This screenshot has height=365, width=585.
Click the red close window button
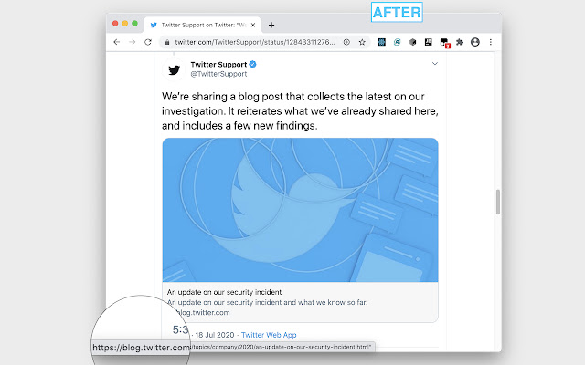pos(115,24)
